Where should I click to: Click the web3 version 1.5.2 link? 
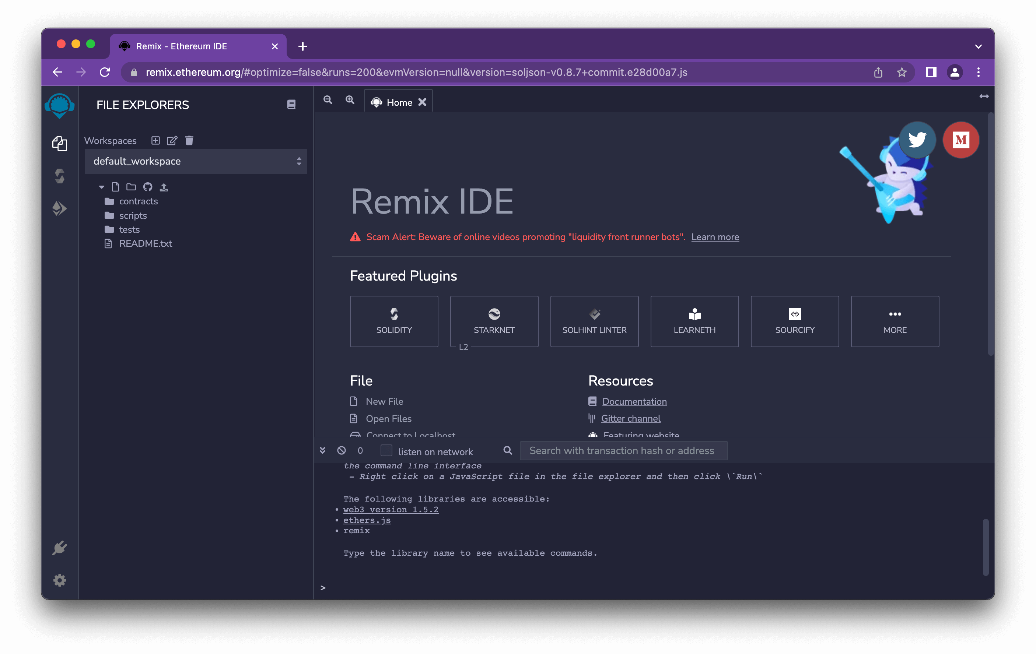(391, 509)
